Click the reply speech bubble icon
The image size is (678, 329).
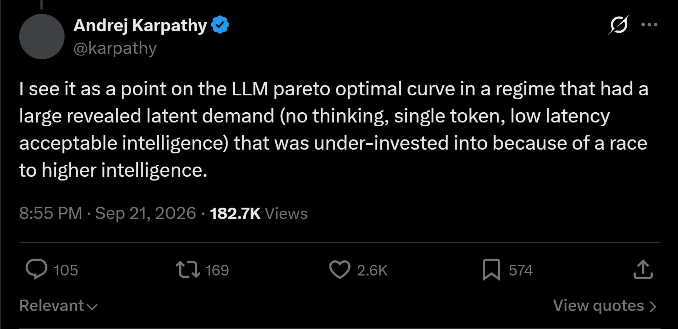pos(37,269)
